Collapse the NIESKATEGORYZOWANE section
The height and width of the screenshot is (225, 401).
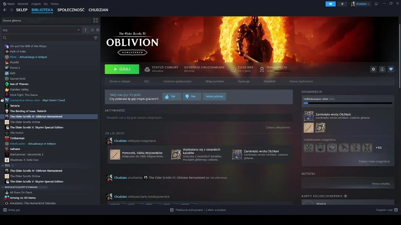click(x=3, y=187)
